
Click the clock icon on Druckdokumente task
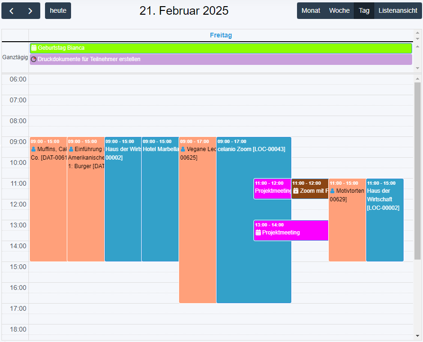pos(34,59)
